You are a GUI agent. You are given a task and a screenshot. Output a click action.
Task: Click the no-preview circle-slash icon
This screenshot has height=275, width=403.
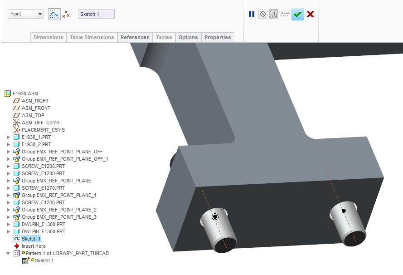click(x=262, y=14)
